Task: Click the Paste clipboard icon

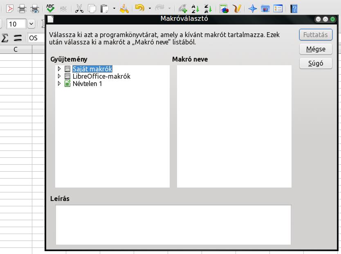Action: pyautogui.click(x=105, y=9)
